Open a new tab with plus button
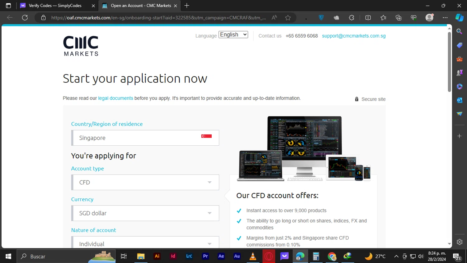 (187, 6)
